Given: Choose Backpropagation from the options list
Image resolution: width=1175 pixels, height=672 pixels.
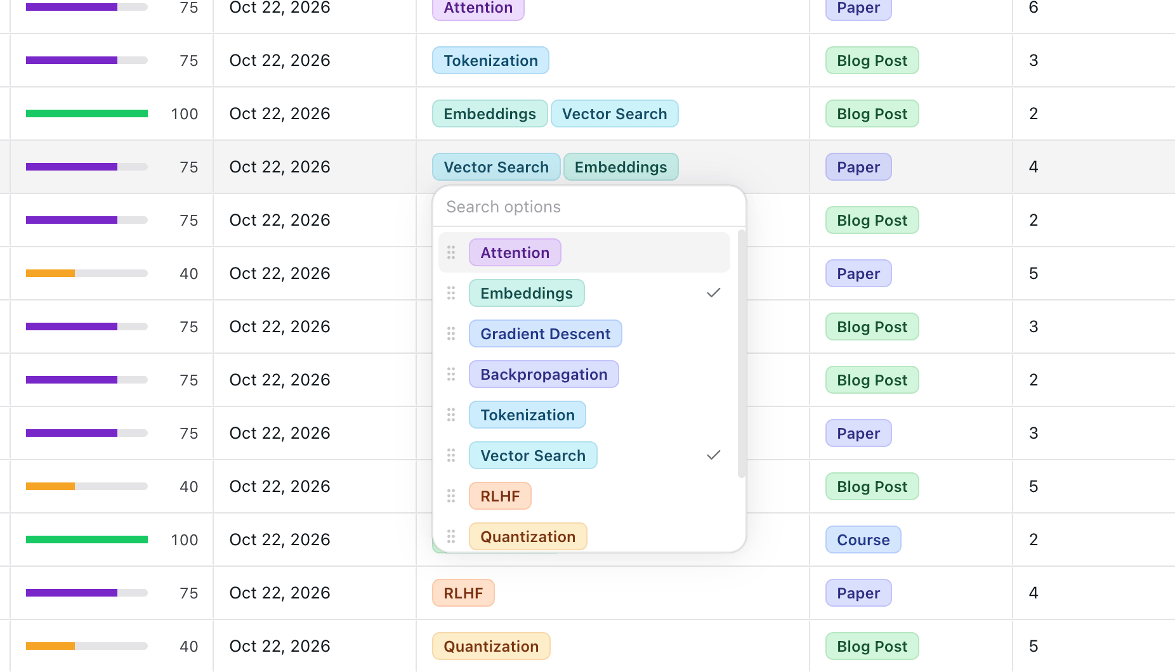Looking at the screenshot, I should [x=544, y=374].
